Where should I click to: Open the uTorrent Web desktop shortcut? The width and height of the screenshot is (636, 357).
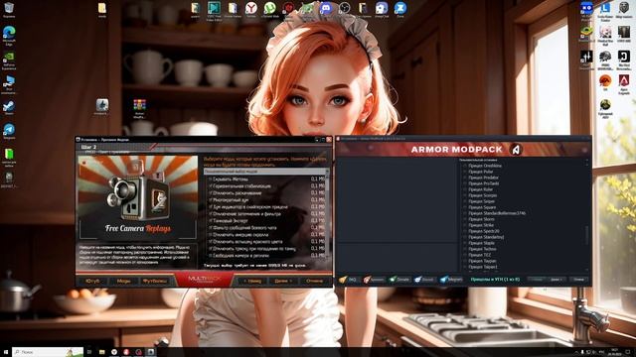(269, 9)
